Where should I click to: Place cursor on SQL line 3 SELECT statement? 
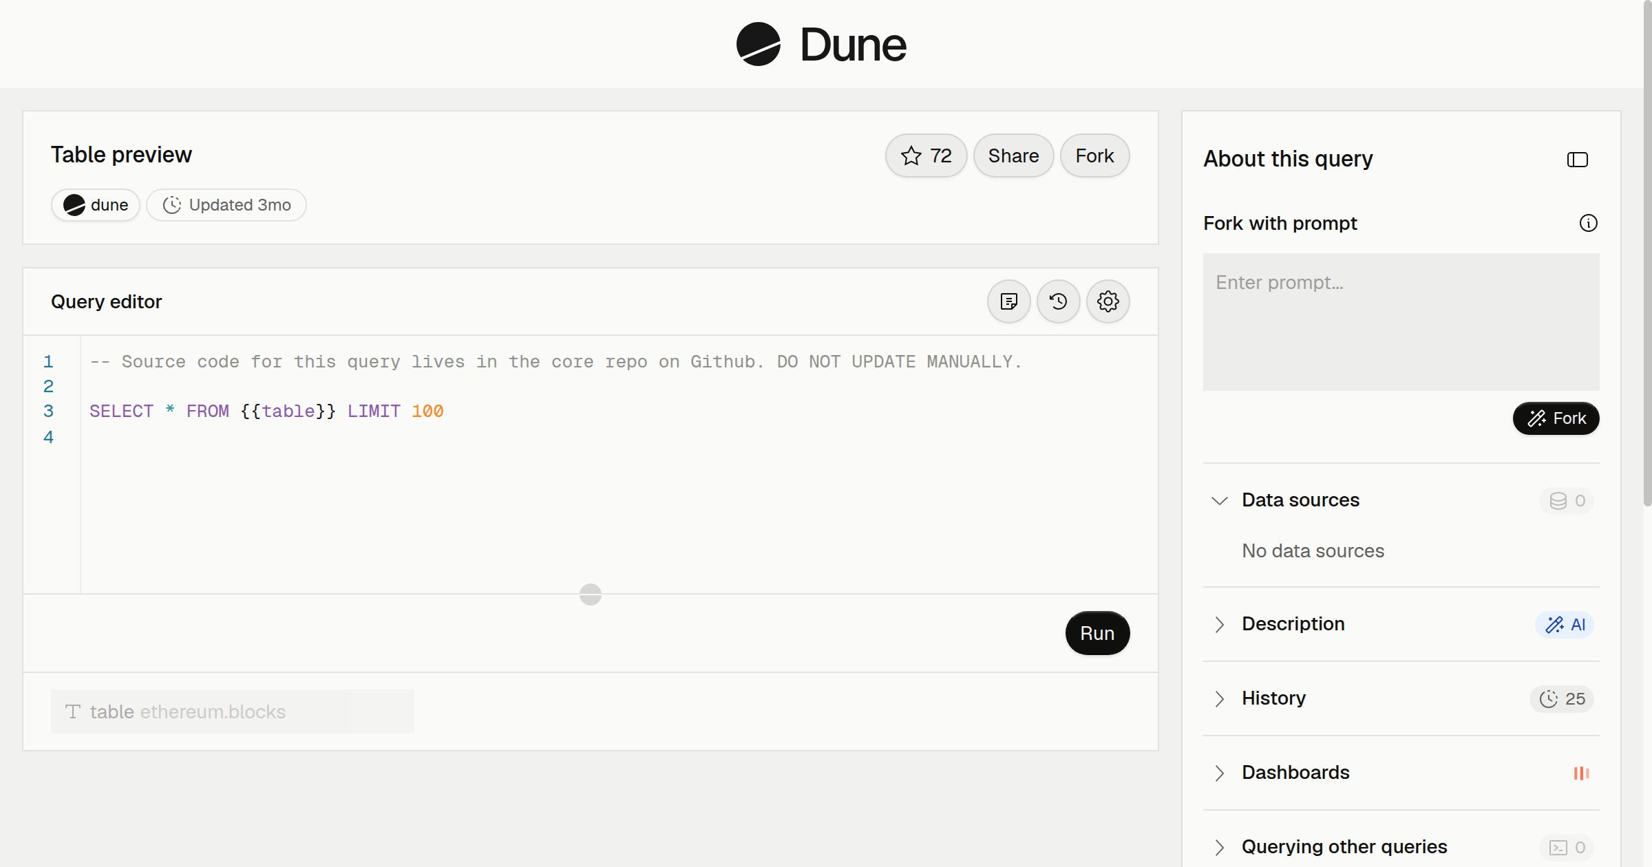(x=266, y=411)
